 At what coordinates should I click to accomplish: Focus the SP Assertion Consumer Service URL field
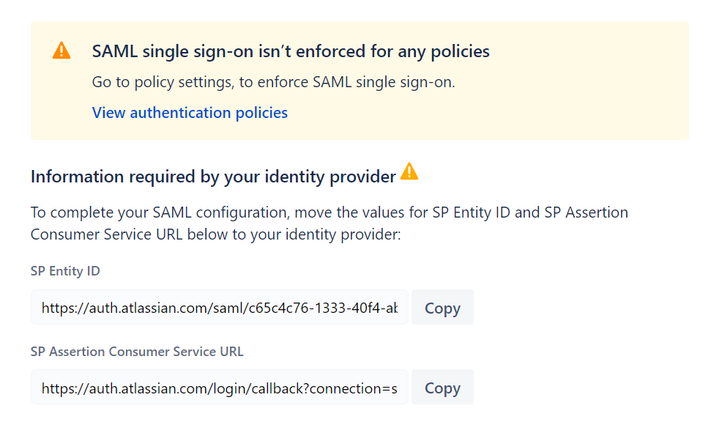point(220,387)
